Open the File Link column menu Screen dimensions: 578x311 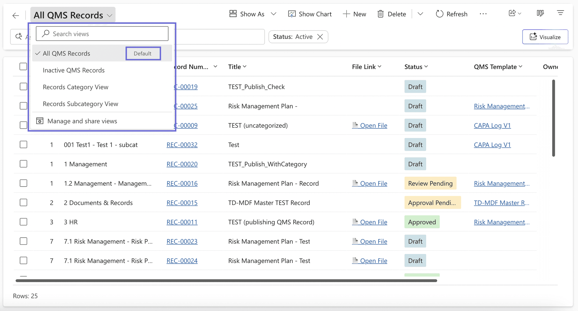click(380, 67)
